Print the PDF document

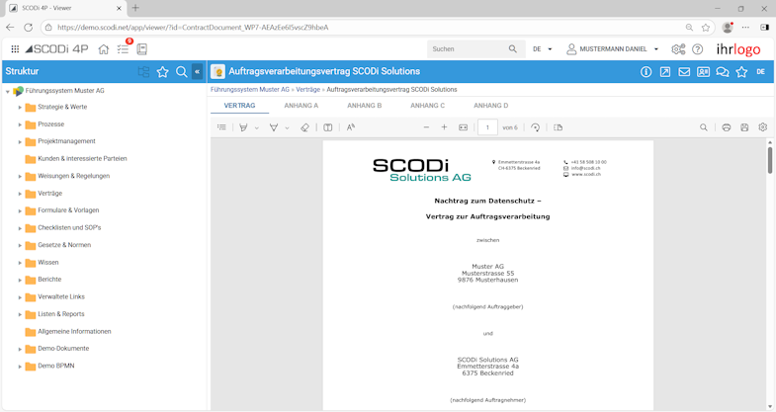pos(726,127)
